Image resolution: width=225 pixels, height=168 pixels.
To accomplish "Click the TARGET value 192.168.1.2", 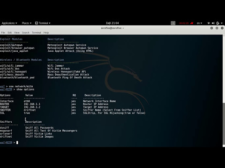I will (32, 107).
